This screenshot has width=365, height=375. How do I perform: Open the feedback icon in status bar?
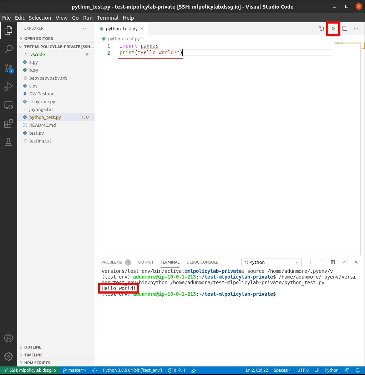(347, 370)
